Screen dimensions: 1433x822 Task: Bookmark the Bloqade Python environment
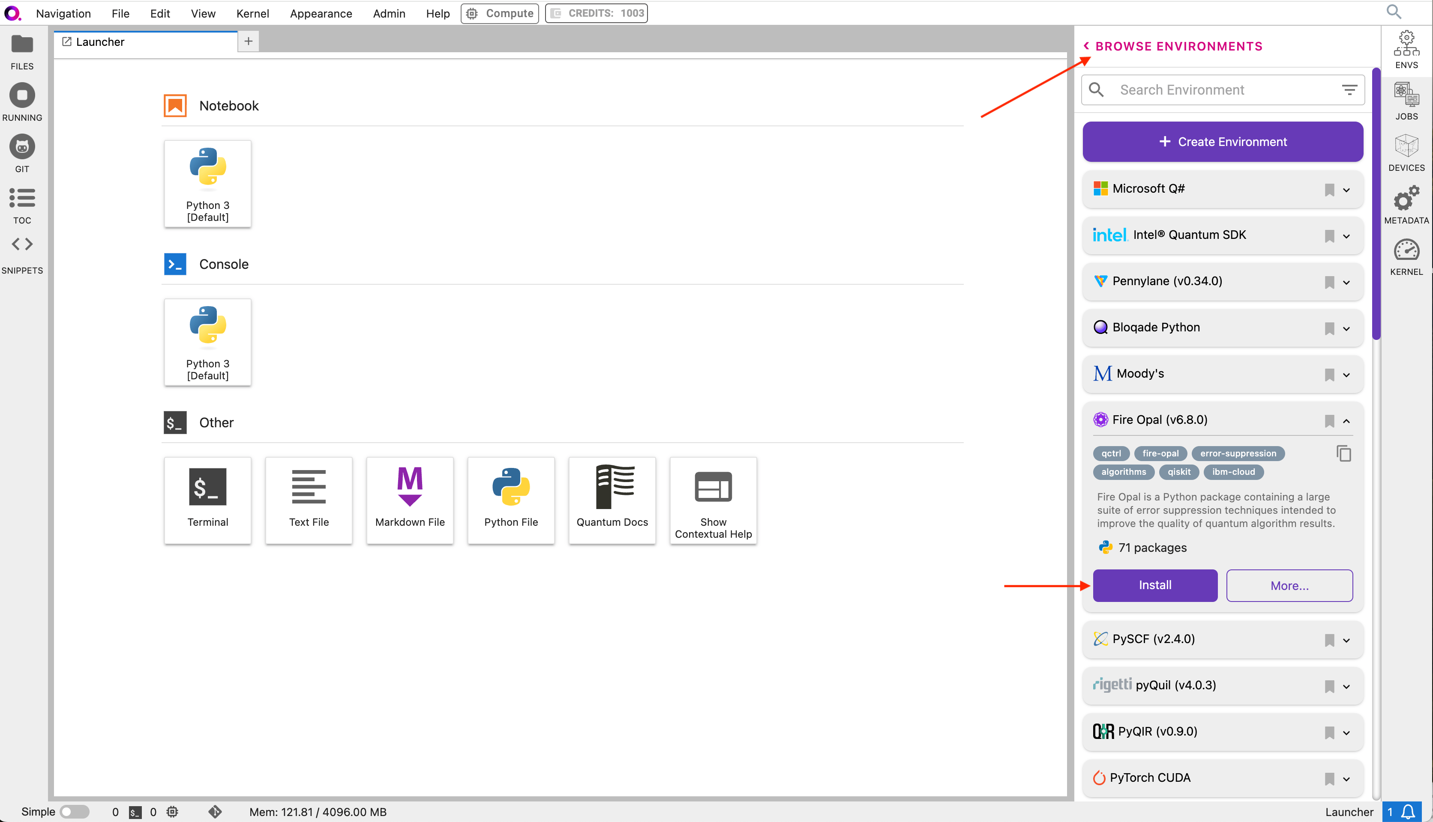point(1329,328)
